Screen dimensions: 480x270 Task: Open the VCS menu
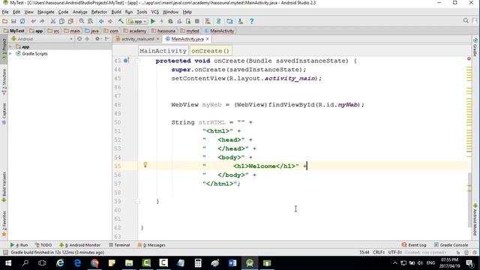point(155,12)
